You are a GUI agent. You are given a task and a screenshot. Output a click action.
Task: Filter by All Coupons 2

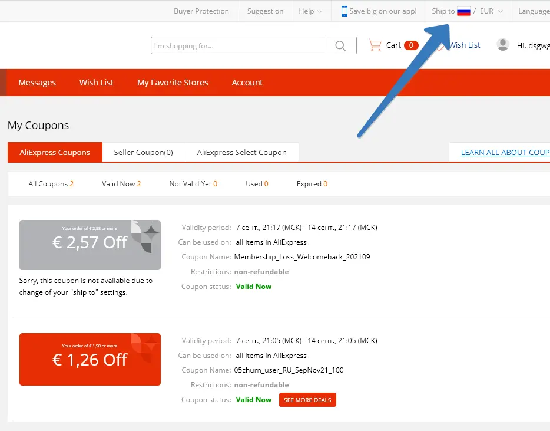click(x=51, y=184)
